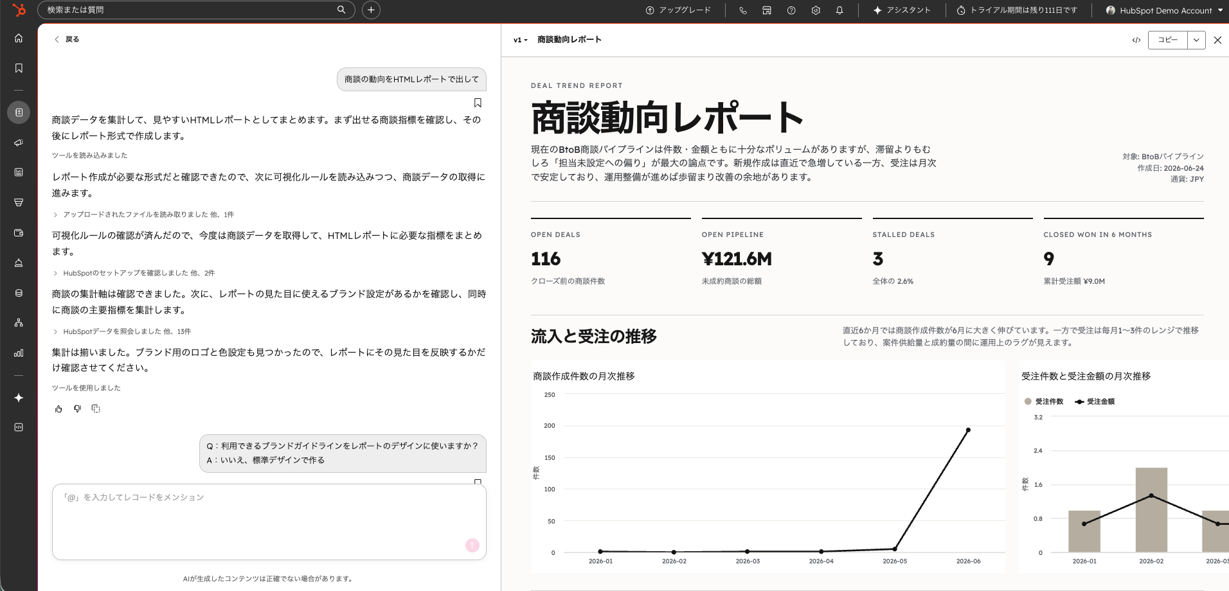Close the report preview panel
1229x591 pixels.
pyautogui.click(x=1217, y=40)
